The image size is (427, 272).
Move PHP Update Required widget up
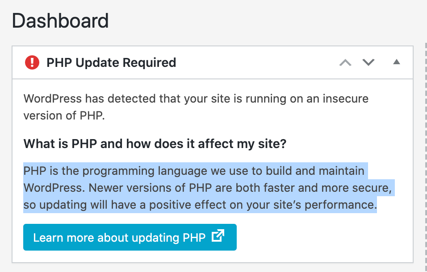[346, 63]
